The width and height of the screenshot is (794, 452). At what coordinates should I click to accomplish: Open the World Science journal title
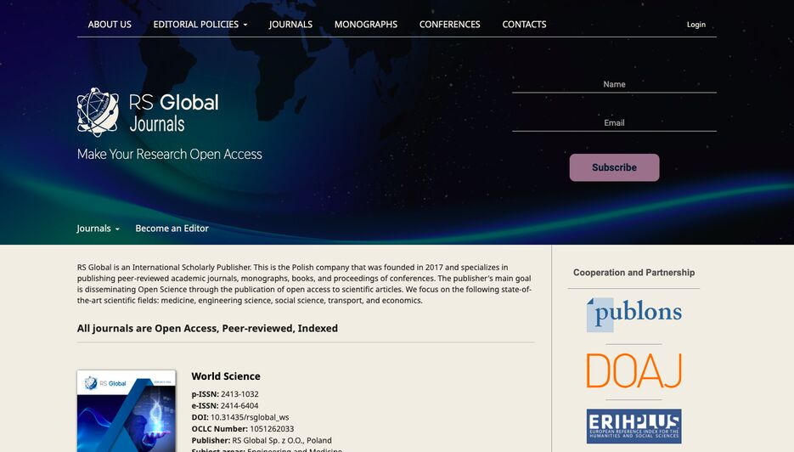tap(226, 376)
